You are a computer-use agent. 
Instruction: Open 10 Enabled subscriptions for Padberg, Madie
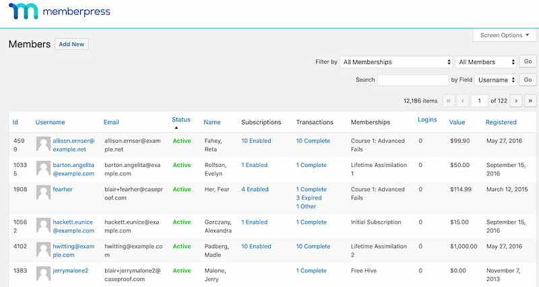[256, 247]
